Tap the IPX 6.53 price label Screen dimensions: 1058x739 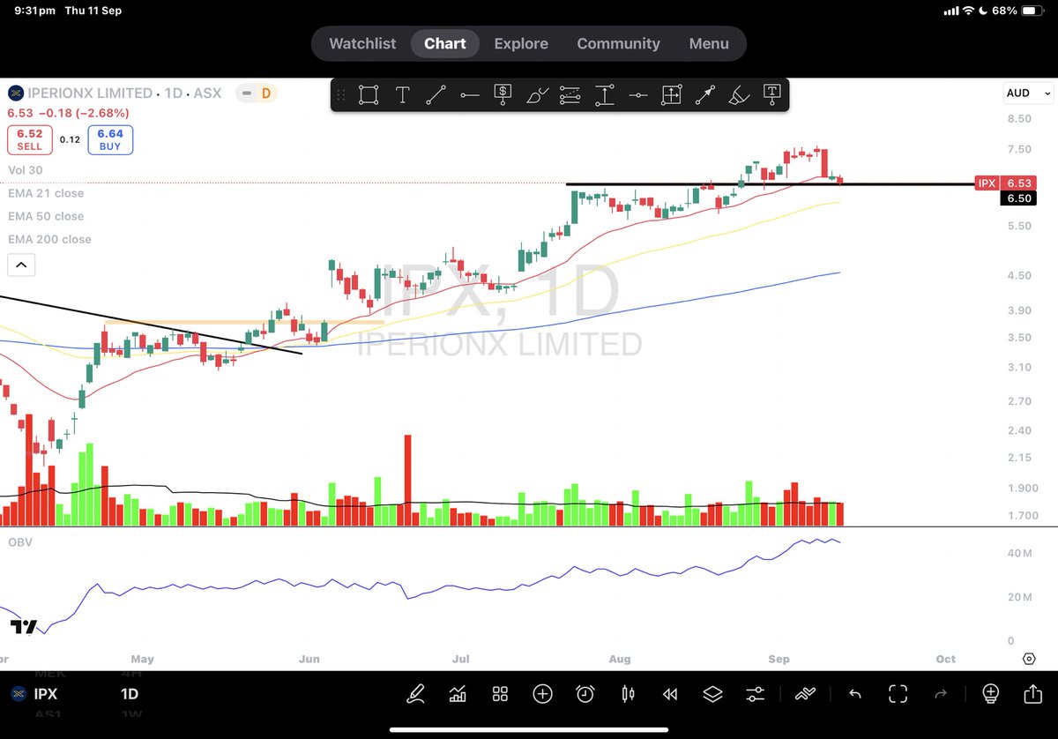click(1004, 183)
